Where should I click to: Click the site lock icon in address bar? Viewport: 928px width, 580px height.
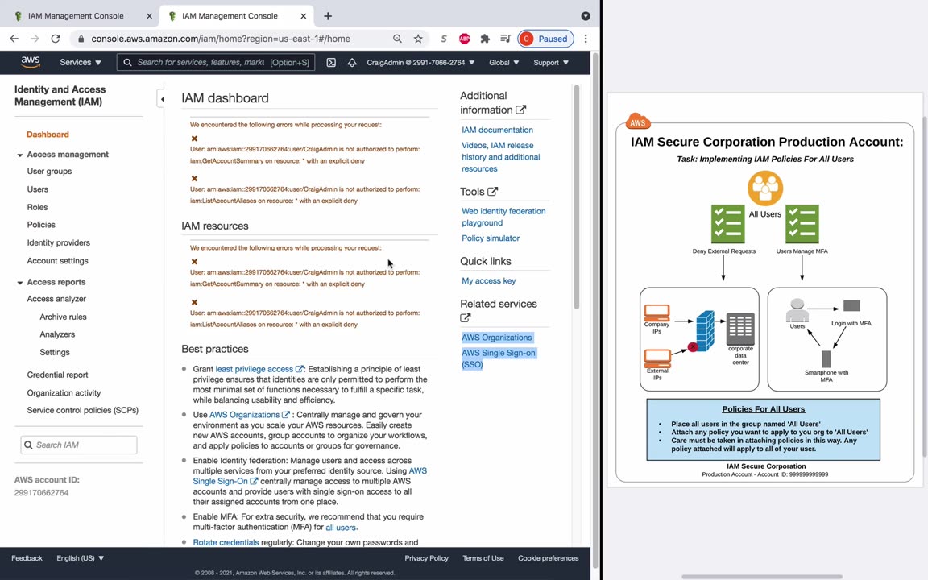click(x=81, y=39)
